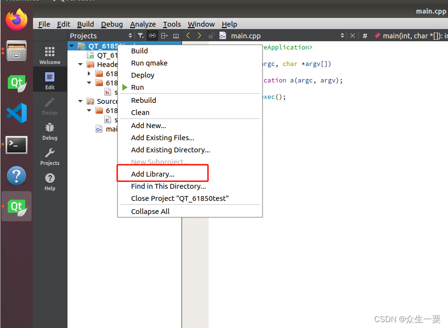
Task: Go forward with the right arrow
Action: pos(199,35)
